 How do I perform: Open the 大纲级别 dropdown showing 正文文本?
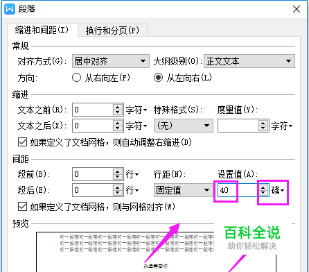(x=249, y=61)
